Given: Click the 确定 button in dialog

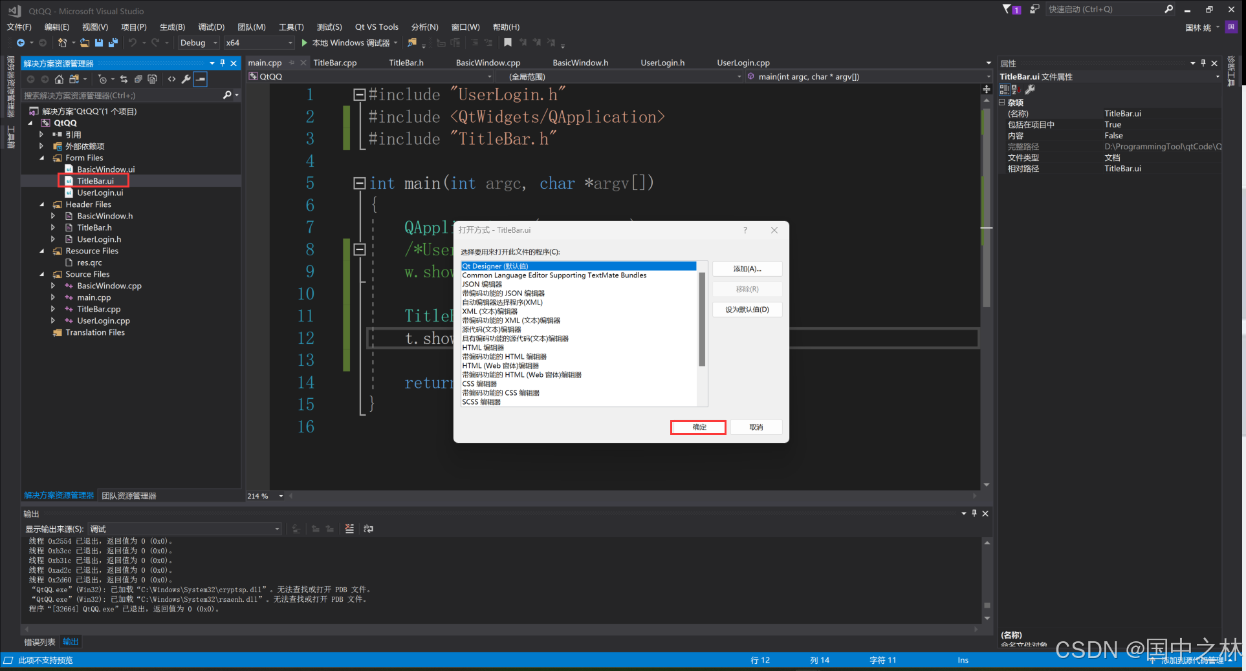Looking at the screenshot, I should (x=699, y=427).
